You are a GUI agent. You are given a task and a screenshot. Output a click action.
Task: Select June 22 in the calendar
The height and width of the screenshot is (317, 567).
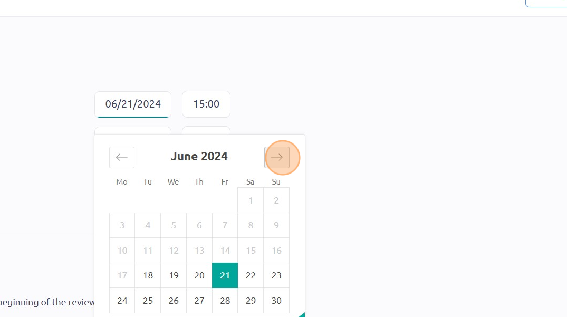point(251,275)
